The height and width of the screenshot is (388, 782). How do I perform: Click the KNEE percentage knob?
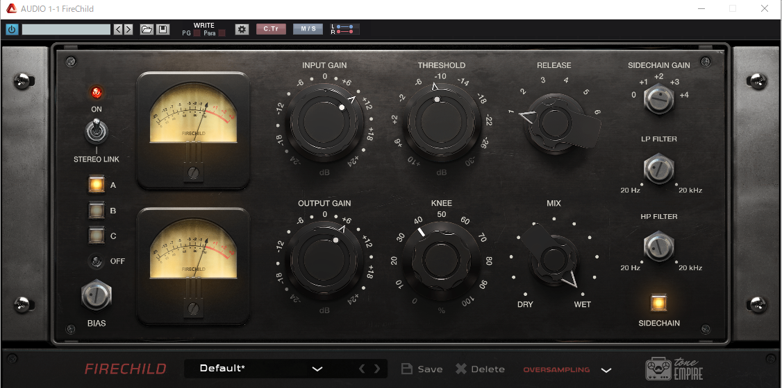[442, 258]
